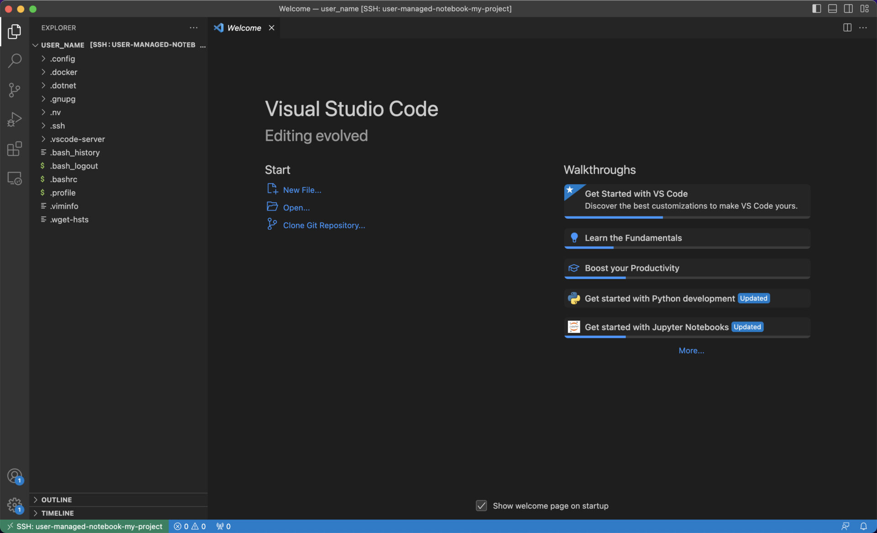The image size is (877, 533).
Task: Select the Welcome tab
Action: click(244, 28)
